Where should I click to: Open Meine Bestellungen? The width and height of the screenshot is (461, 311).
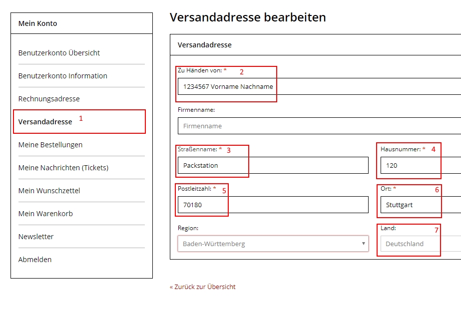[x=50, y=145]
